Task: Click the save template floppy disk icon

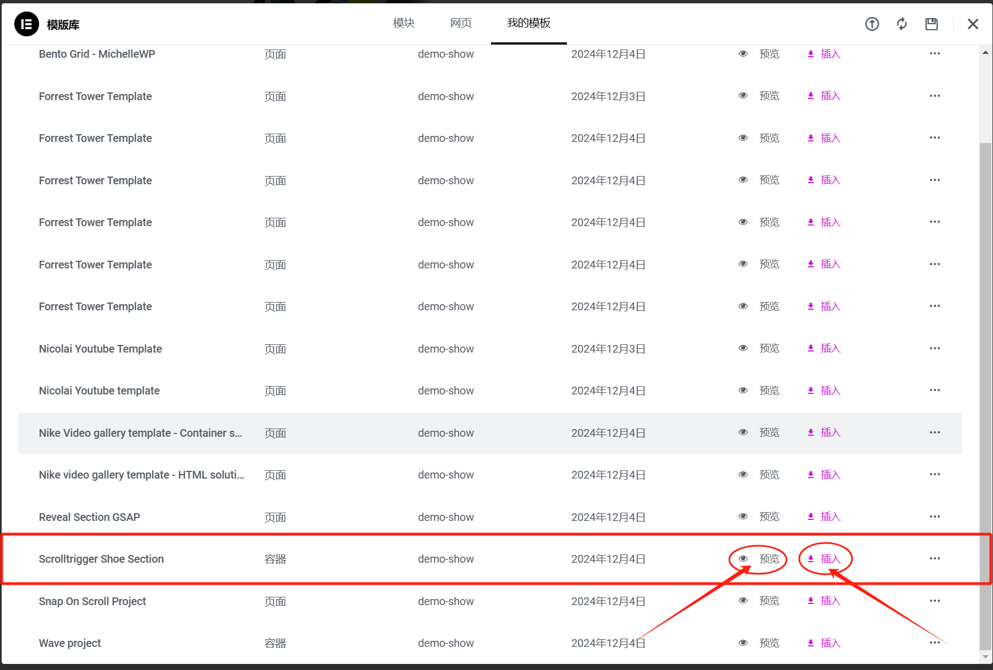Action: pyautogui.click(x=931, y=24)
